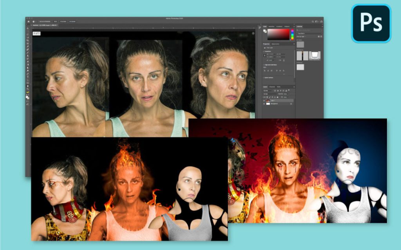
Task: Click the Home icon in options bar
Action: click(x=28, y=22)
